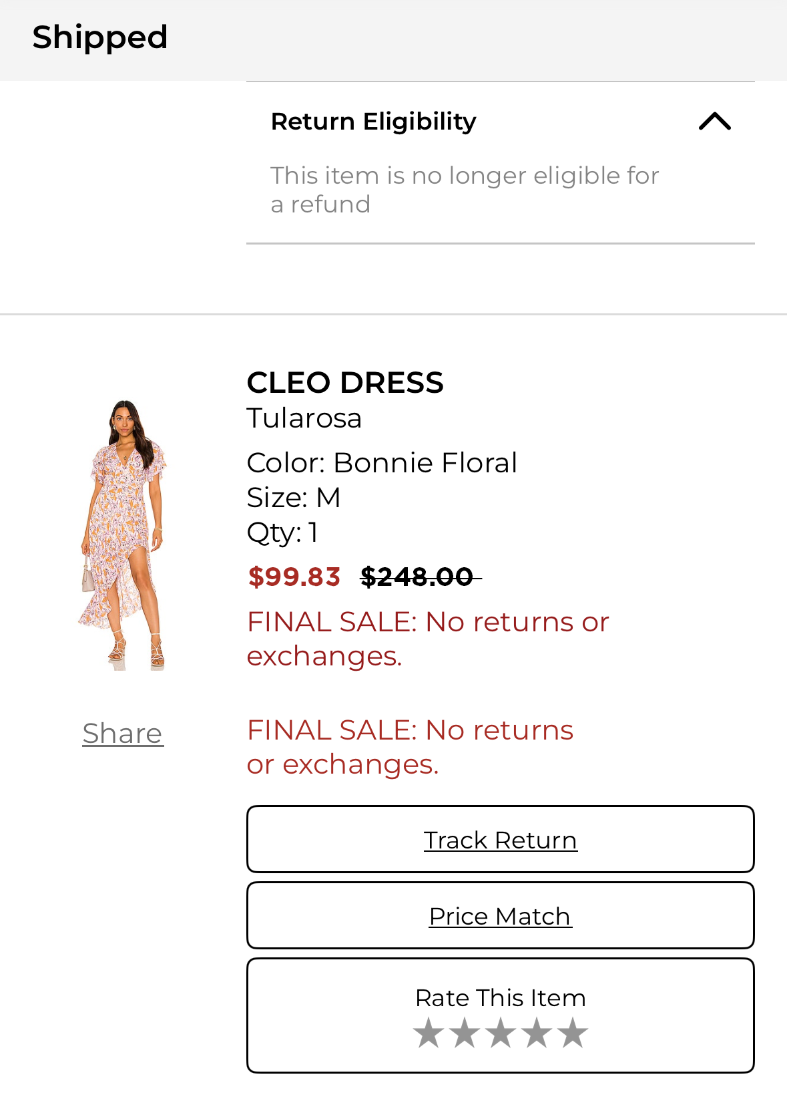The width and height of the screenshot is (787, 1099).
Task: Click the Share link
Action: click(123, 734)
